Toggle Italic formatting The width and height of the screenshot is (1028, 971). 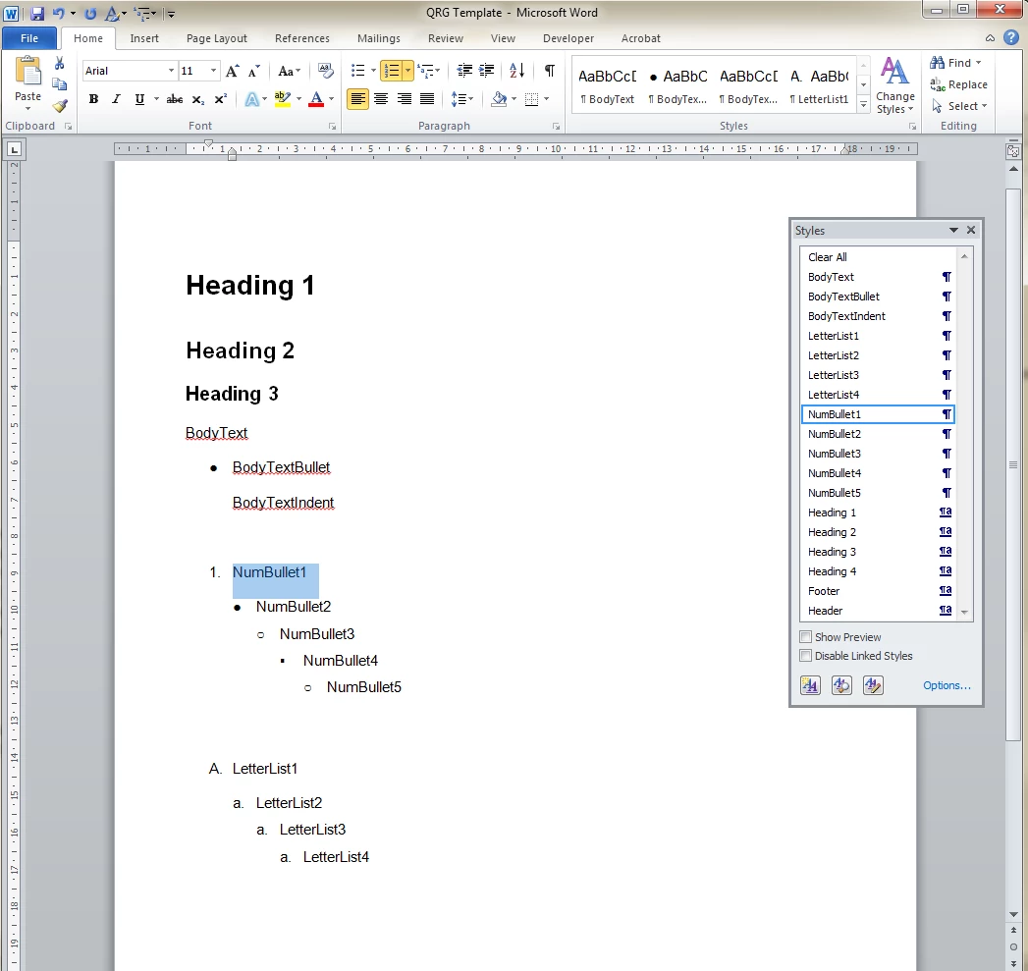[116, 99]
